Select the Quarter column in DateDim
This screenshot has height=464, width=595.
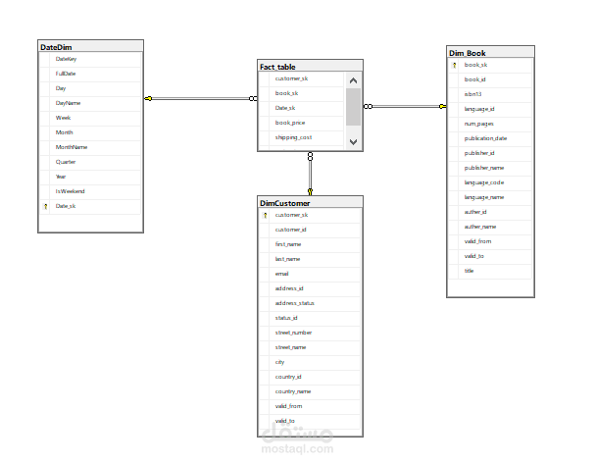click(90, 162)
